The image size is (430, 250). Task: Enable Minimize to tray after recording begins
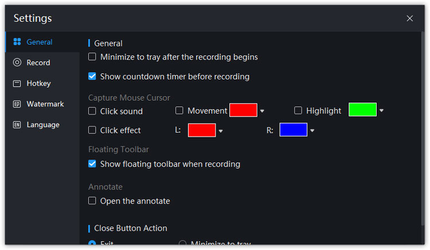pos(92,57)
